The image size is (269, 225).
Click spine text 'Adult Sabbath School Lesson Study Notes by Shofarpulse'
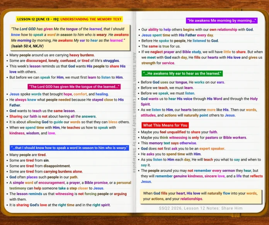click(x=134, y=113)
